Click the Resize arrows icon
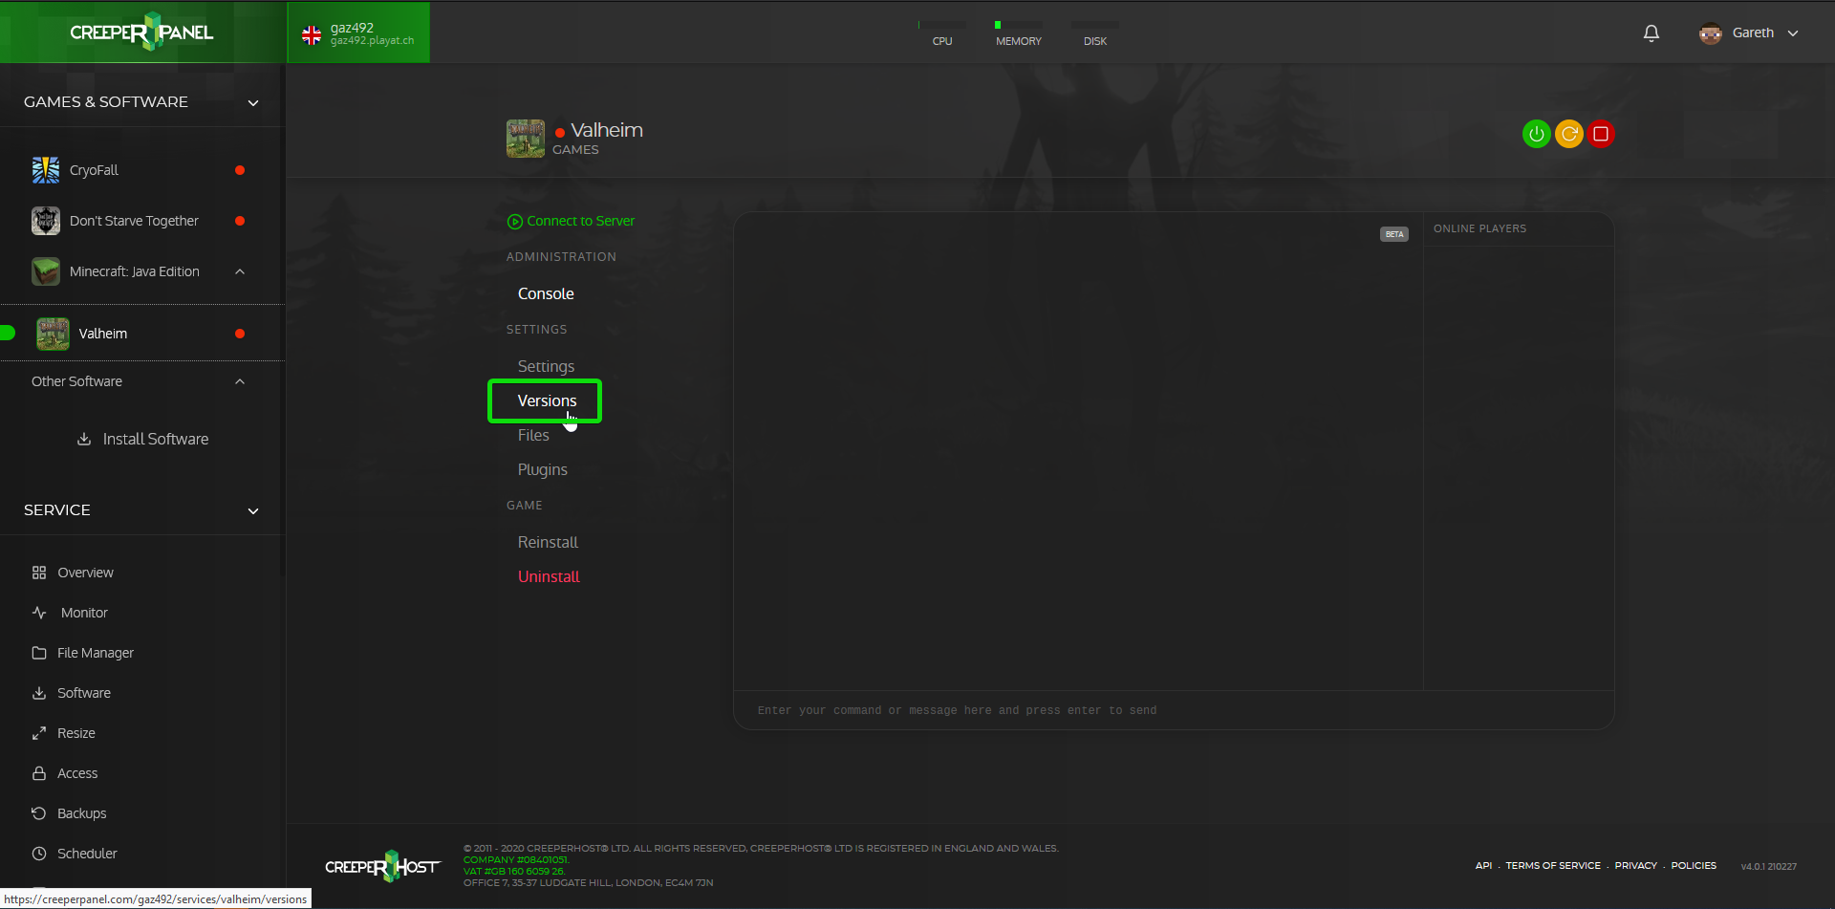 click(39, 733)
